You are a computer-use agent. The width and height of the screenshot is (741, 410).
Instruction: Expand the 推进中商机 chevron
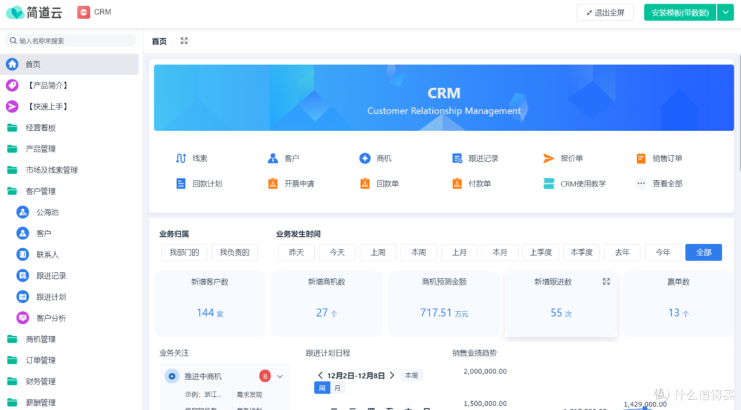(x=280, y=376)
